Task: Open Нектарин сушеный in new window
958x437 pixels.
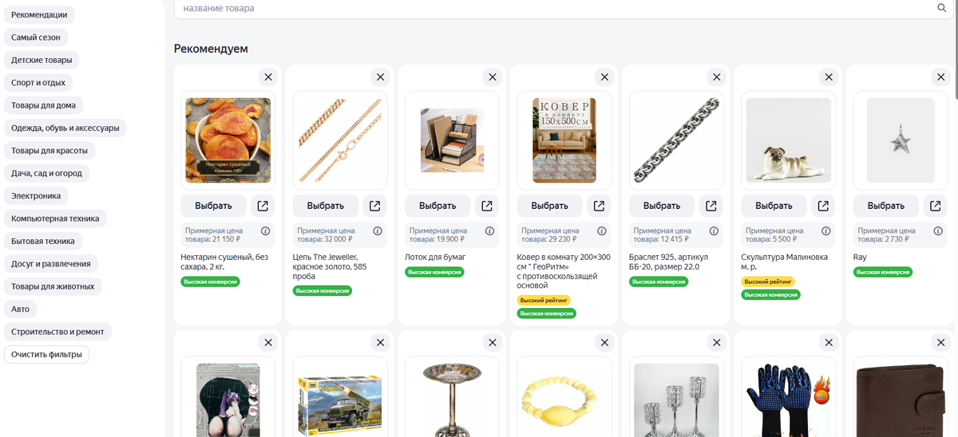Action: (263, 206)
